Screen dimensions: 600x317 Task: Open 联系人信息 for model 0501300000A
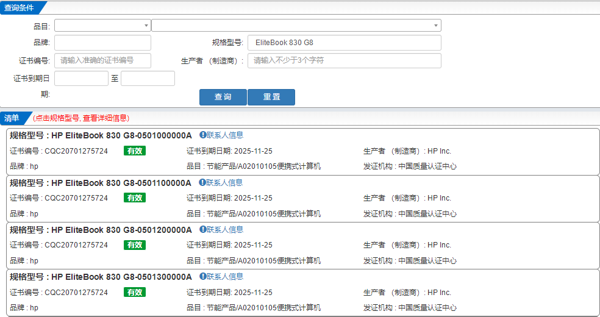click(x=225, y=277)
